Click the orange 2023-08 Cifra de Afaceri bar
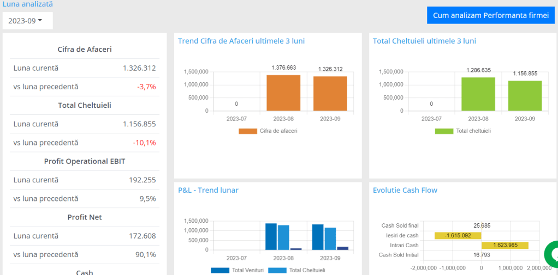This screenshot has height=275, width=558. [283, 93]
